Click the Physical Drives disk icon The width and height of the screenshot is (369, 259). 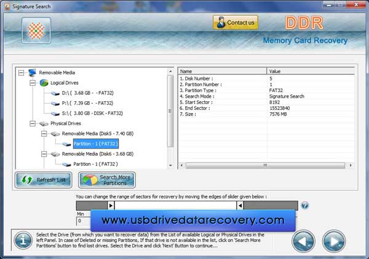tap(44, 123)
